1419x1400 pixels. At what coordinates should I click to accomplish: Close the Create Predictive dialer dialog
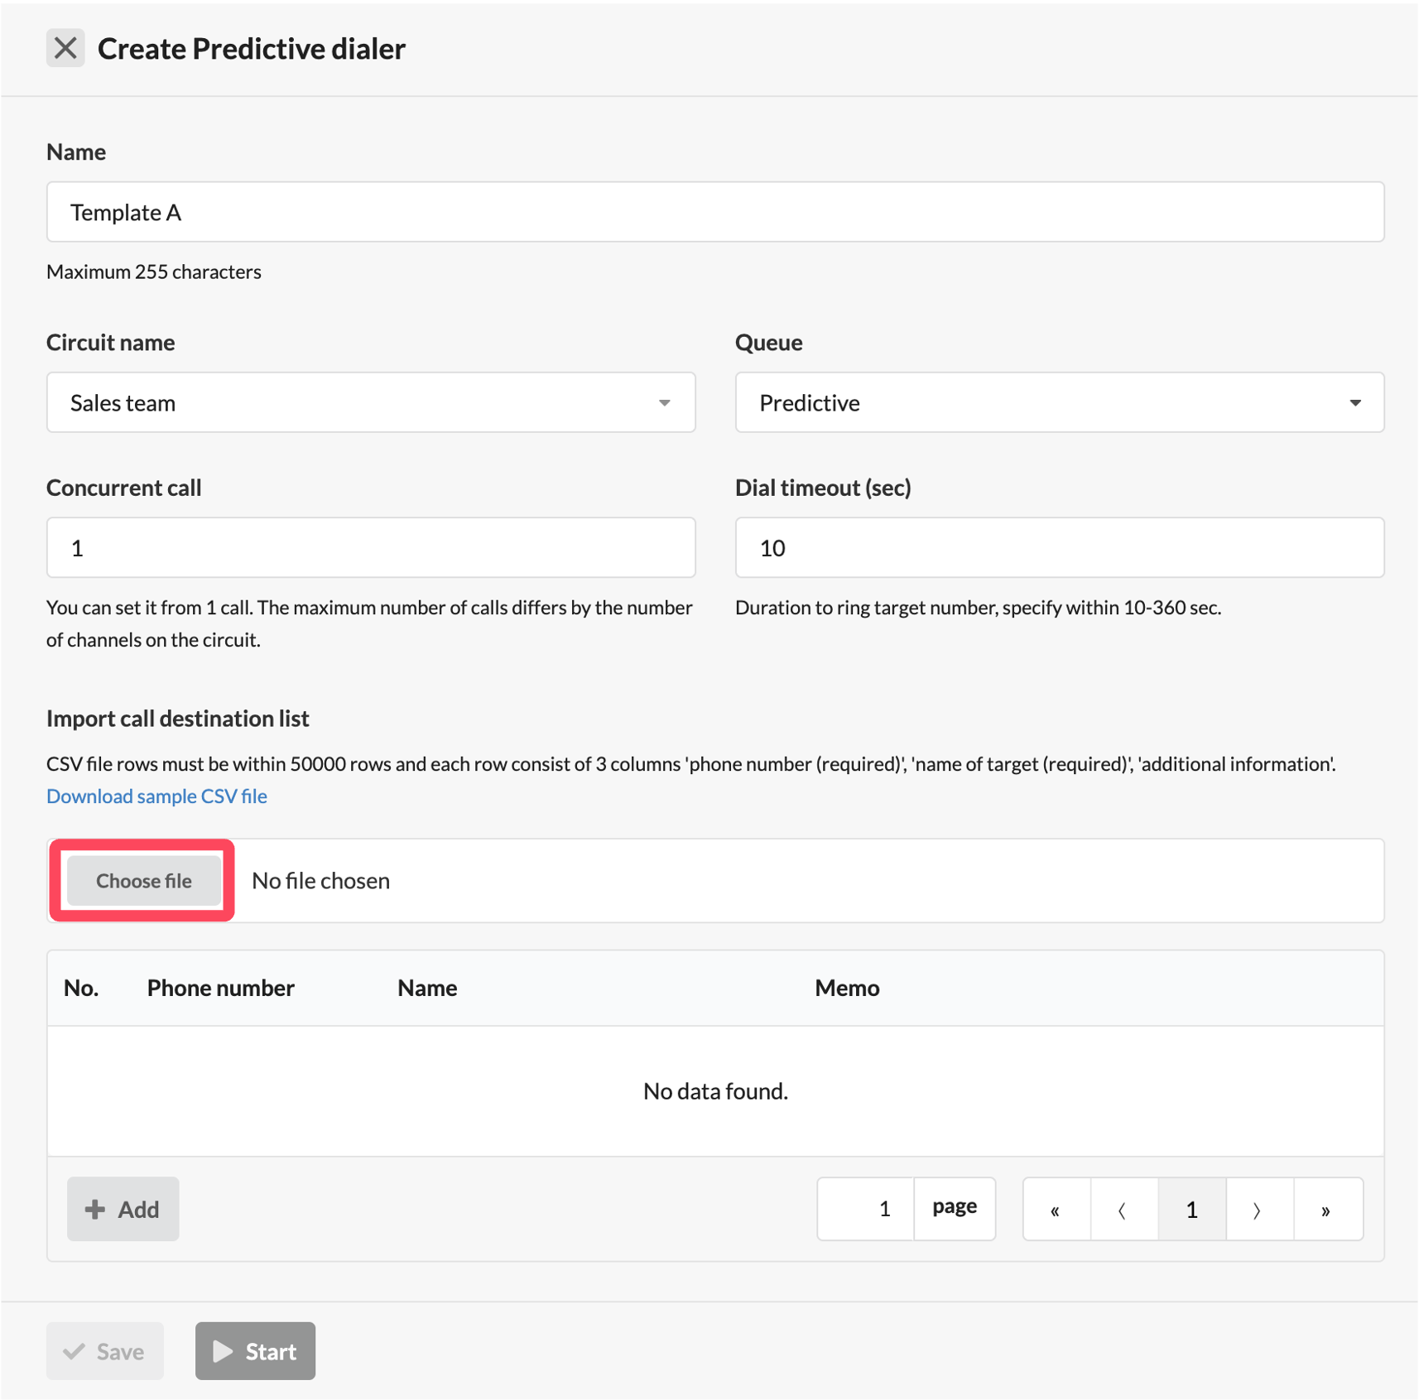65,48
